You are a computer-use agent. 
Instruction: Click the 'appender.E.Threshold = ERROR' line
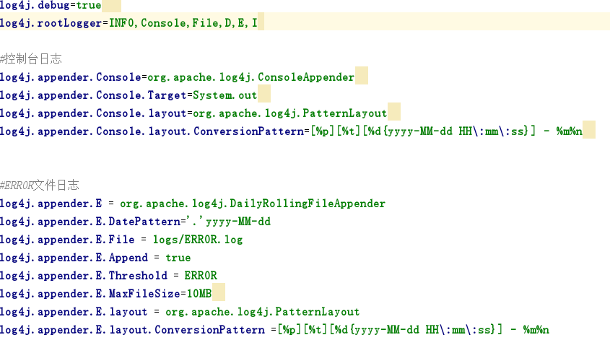click(108, 276)
